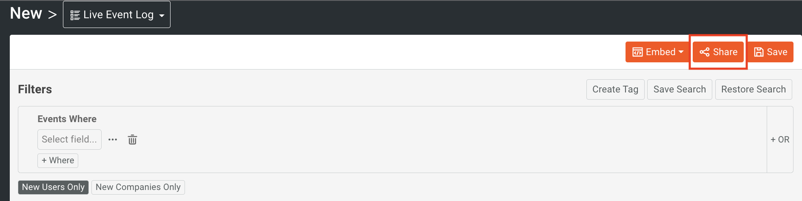802x201 pixels.
Task: Click the Share button label
Action: coord(725,52)
